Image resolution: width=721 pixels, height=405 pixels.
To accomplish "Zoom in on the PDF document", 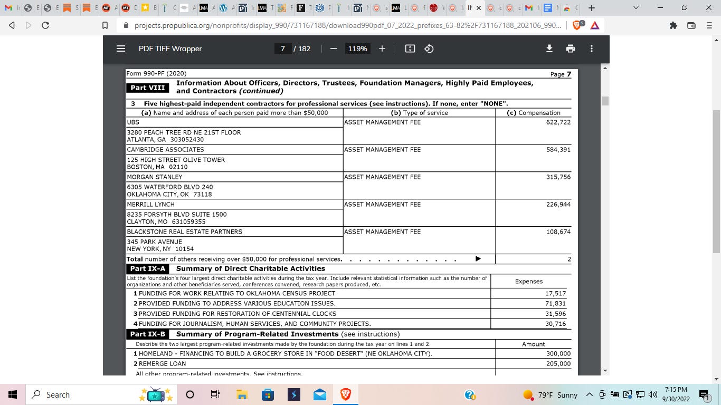I will point(382,49).
